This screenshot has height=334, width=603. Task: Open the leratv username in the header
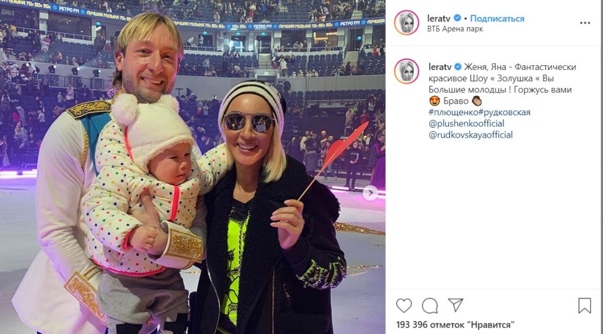439,18
